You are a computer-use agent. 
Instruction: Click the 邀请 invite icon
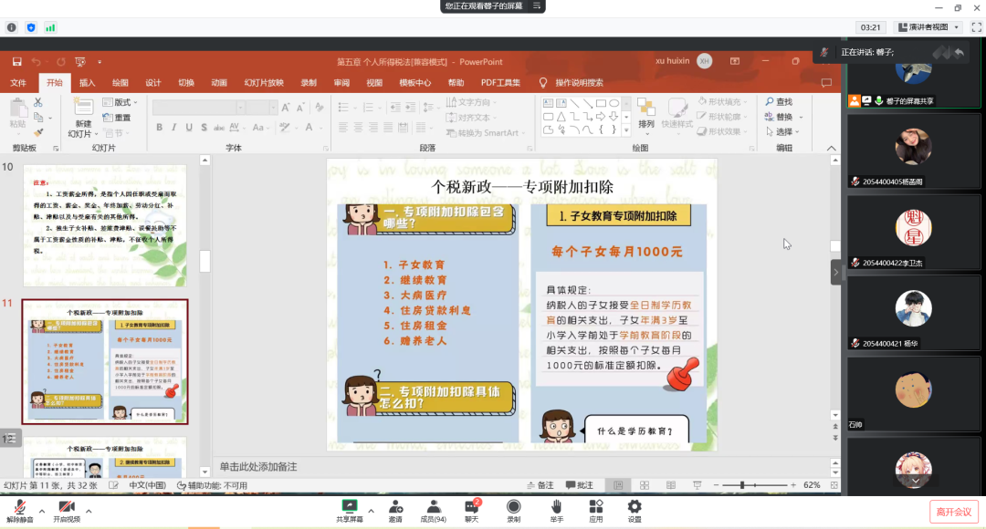[395, 506]
